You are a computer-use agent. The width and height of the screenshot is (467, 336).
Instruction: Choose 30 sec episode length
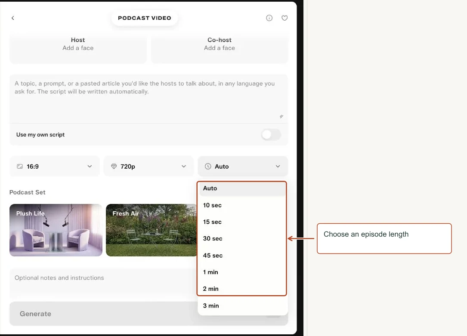pos(242,238)
